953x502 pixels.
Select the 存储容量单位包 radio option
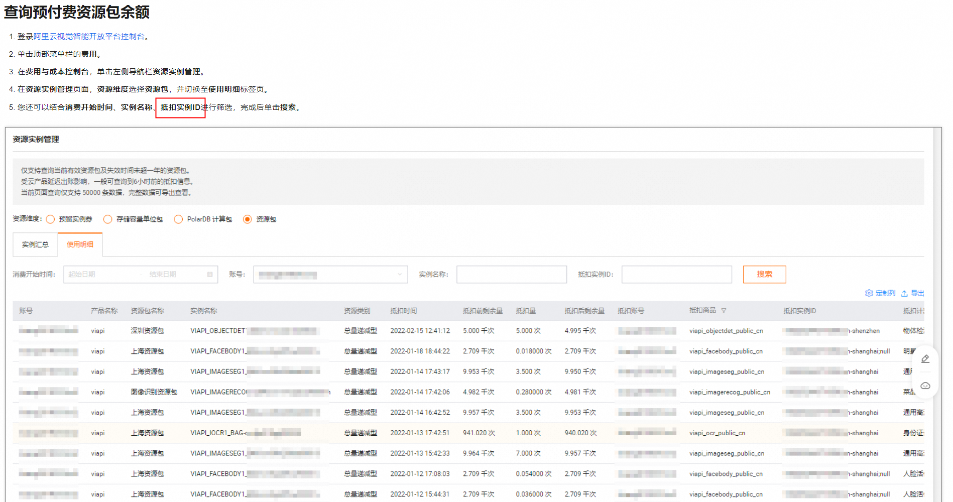pos(107,219)
